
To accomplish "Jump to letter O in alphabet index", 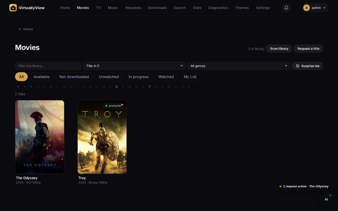I will (x=116, y=87).
